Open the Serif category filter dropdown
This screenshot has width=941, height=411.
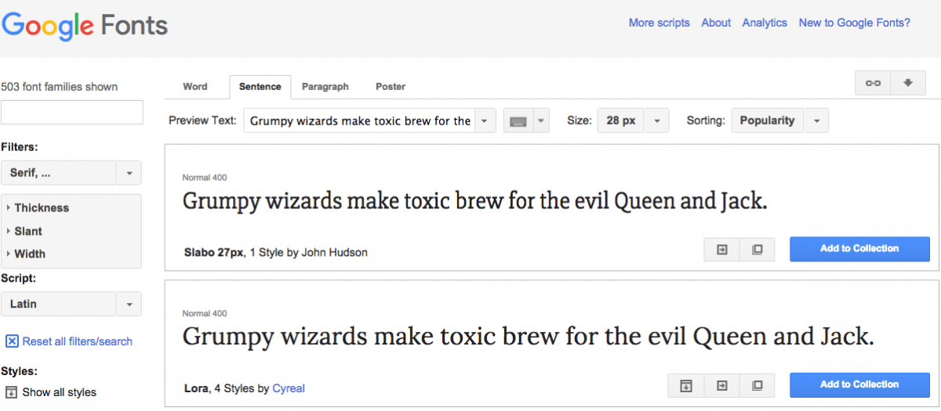click(x=71, y=173)
